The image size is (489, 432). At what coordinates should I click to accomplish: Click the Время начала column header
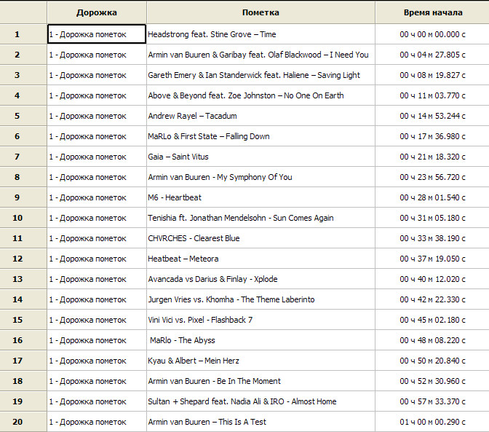click(x=432, y=12)
